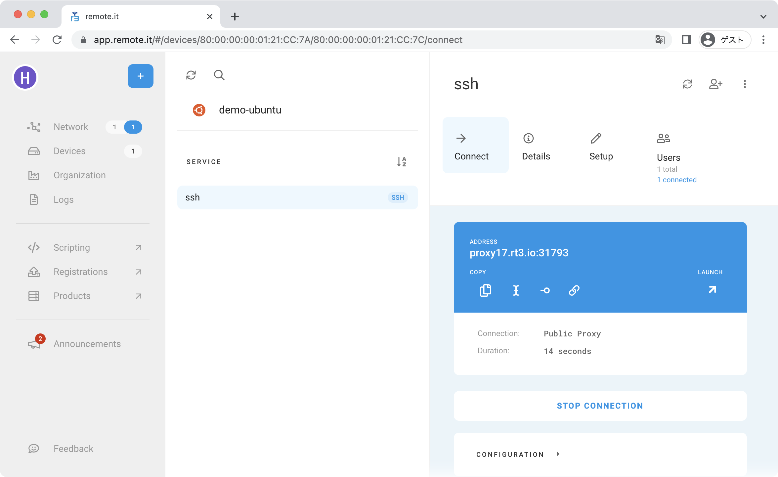
Task: Share ssh service with add-user icon
Action: 716,84
